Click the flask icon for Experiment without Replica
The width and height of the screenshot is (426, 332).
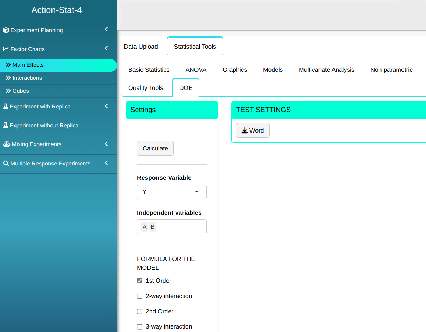6,125
